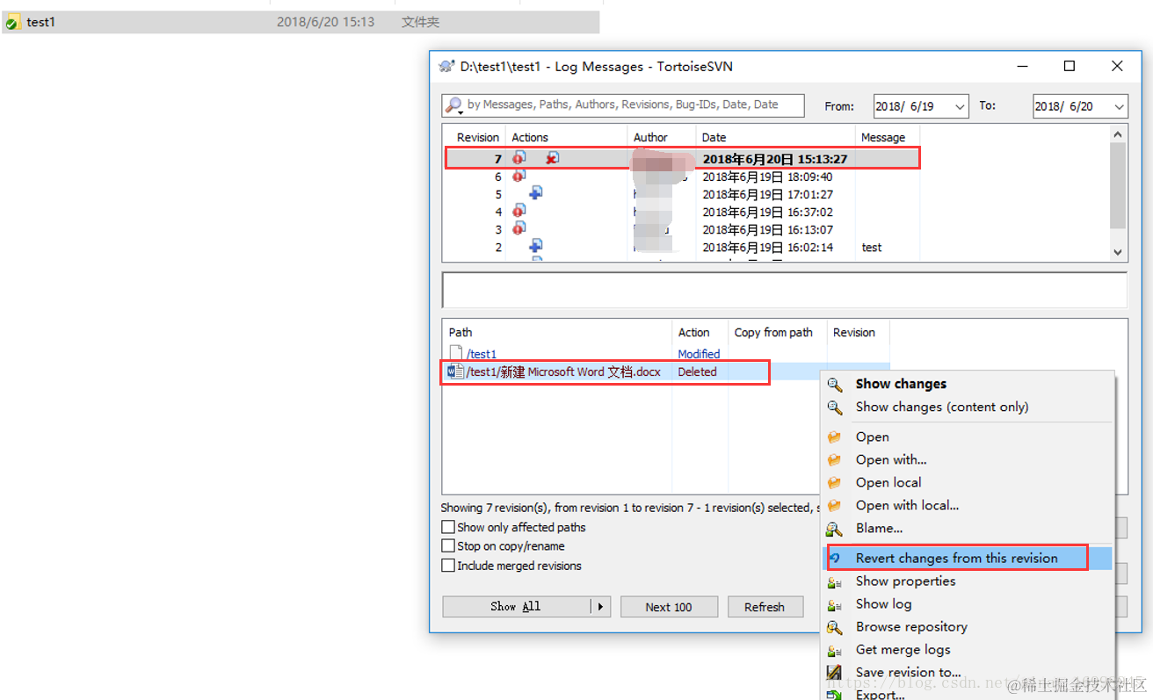
Task: Click the Word document icon of the deleted docx
Action: (x=456, y=372)
